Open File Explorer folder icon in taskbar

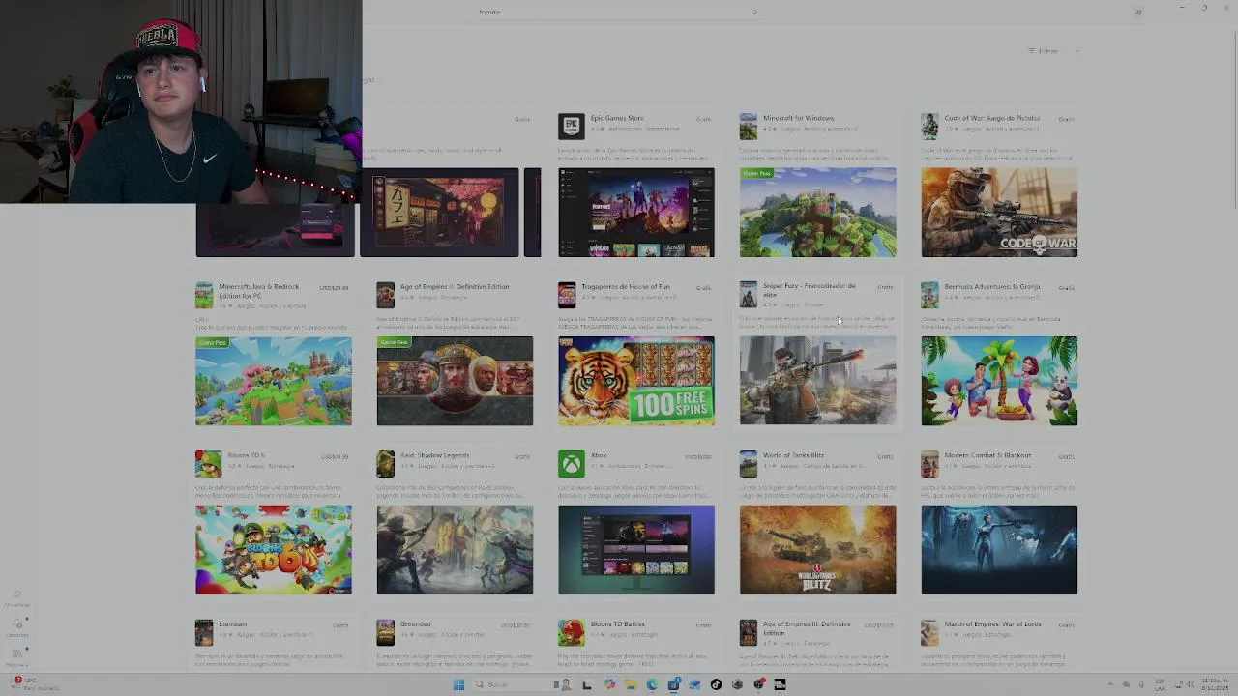click(x=631, y=684)
